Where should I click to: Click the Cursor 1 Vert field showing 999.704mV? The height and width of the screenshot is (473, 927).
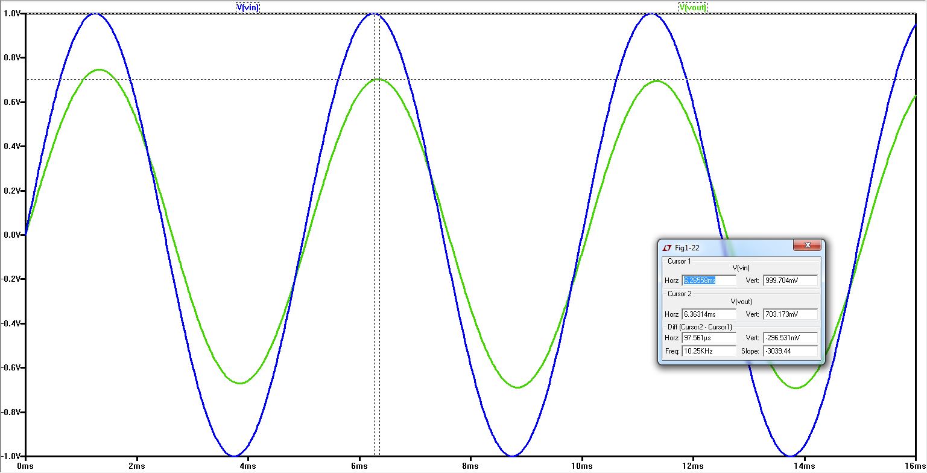click(x=789, y=281)
